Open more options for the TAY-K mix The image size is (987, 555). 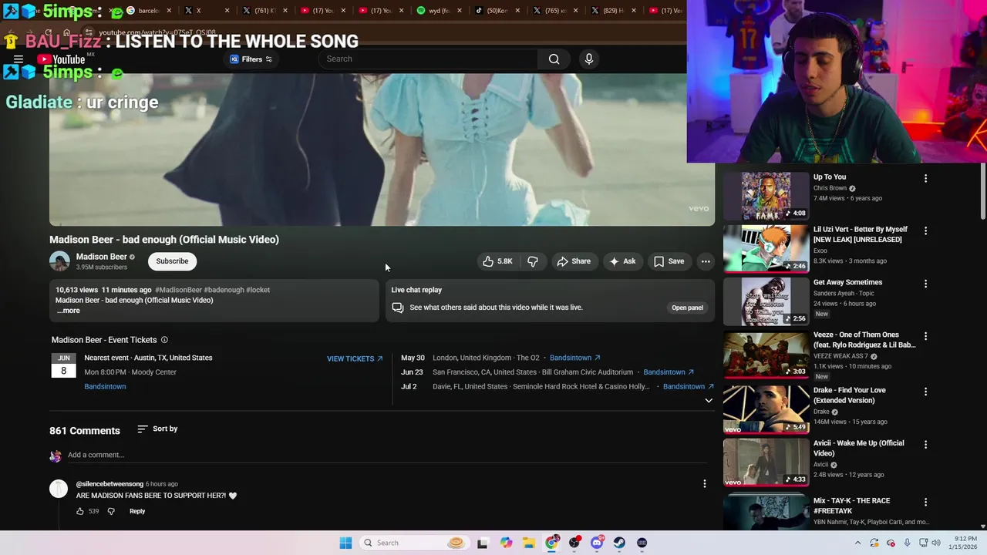(x=925, y=502)
